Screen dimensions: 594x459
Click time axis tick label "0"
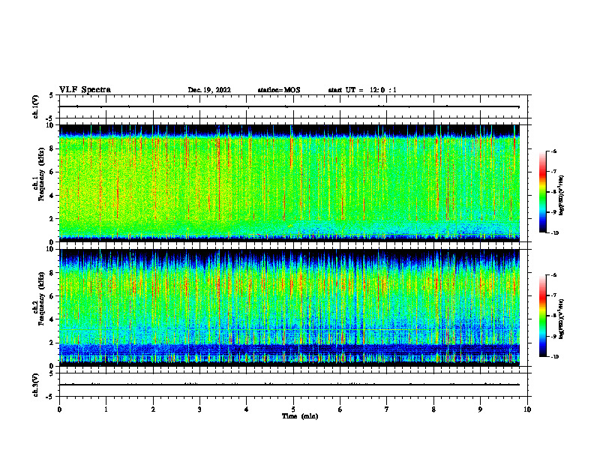[59, 409]
